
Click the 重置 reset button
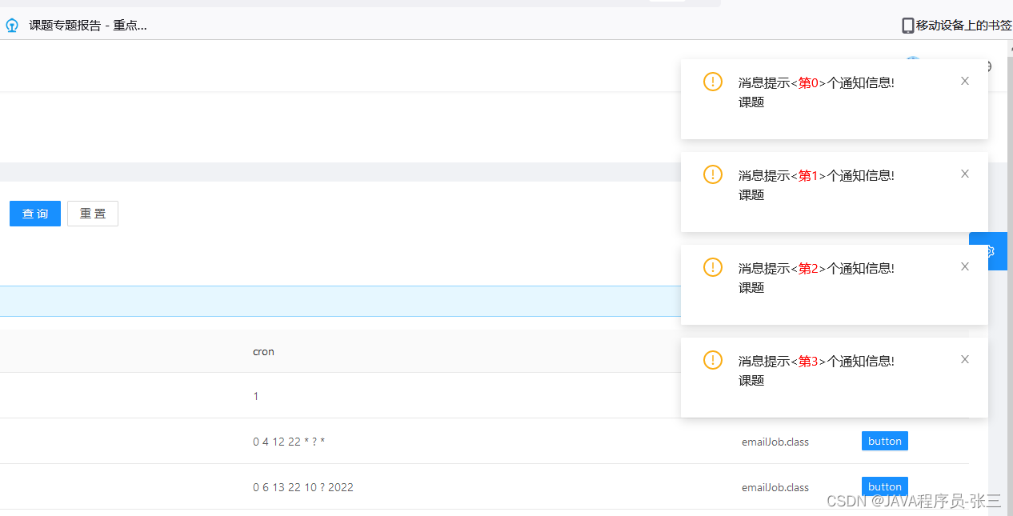pyautogui.click(x=93, y=214)
